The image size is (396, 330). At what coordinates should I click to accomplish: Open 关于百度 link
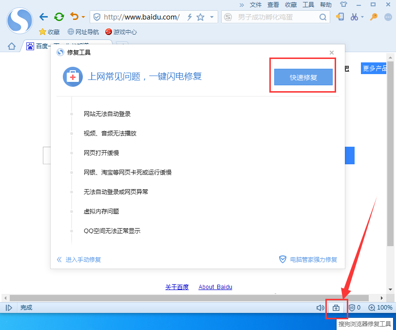click(177, 287)
